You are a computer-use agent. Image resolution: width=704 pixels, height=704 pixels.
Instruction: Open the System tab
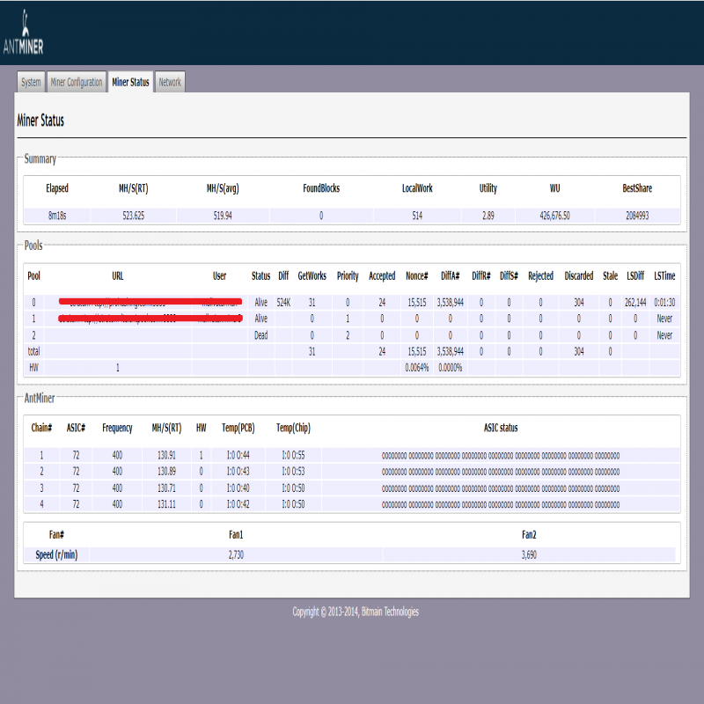(x=31, y=83)
